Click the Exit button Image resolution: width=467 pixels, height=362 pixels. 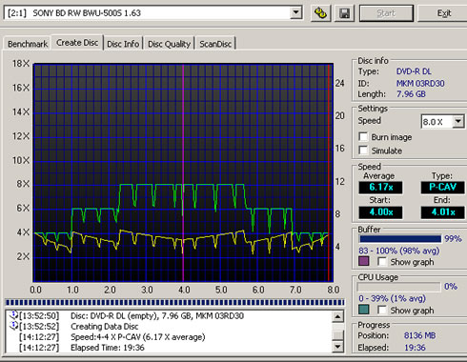[x=443, y=13]
